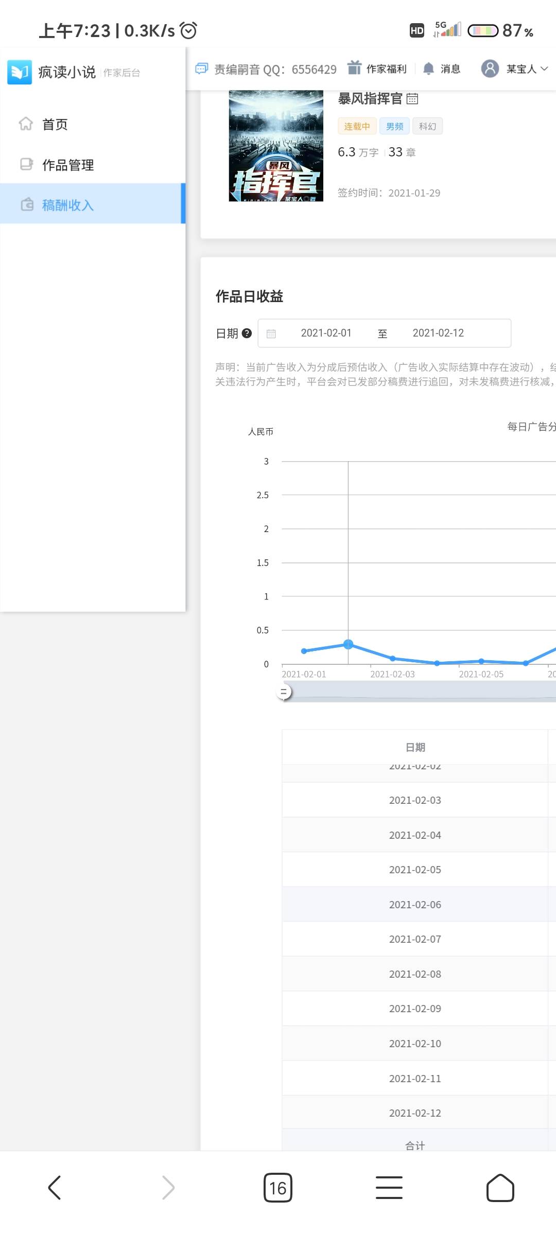Open the end date 2021-02-12 picker

438,333
